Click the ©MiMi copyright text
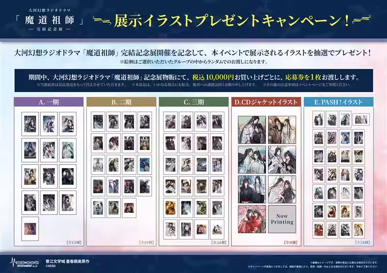The height and width of the screenshot is (273, 387). click(52, 266)
